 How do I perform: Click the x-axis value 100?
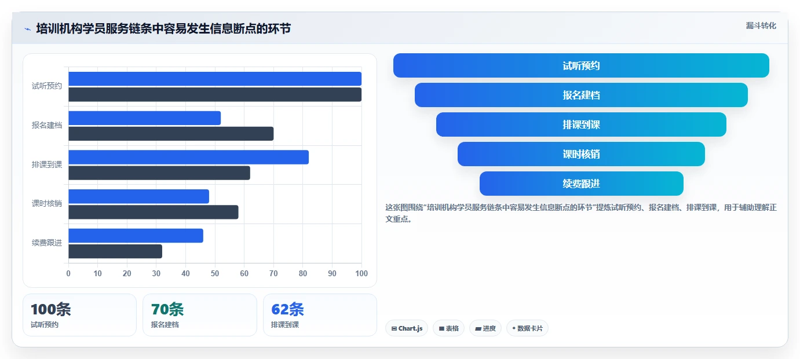(x=361, y=273)
